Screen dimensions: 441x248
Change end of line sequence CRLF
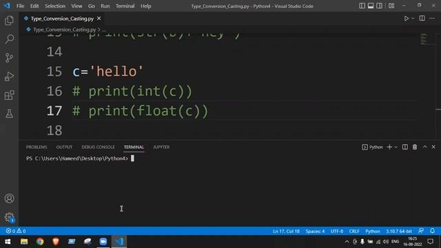point(354,231)
